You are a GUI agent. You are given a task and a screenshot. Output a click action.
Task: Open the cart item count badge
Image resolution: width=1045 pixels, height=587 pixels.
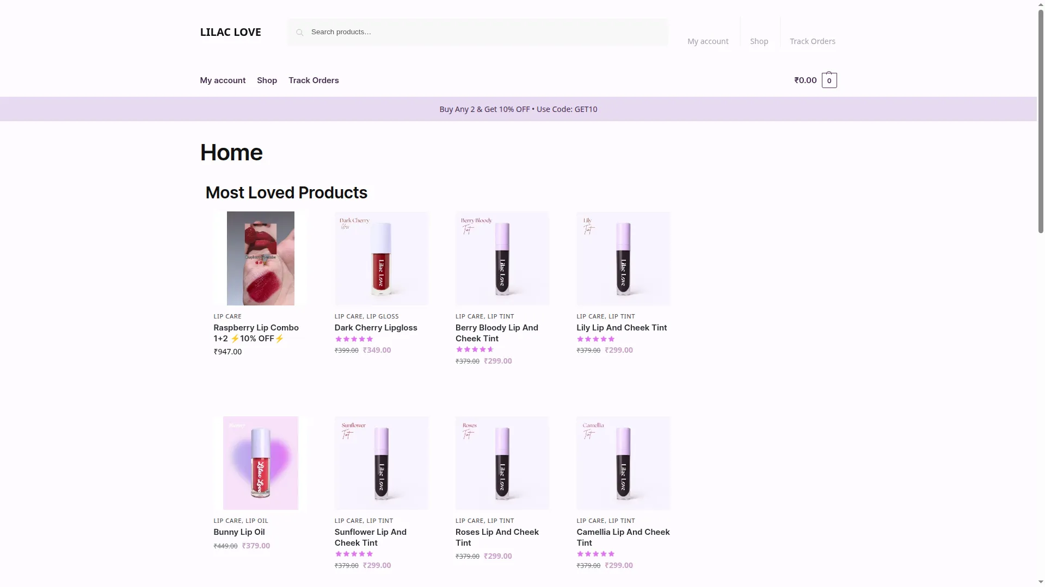pos(829,80)
